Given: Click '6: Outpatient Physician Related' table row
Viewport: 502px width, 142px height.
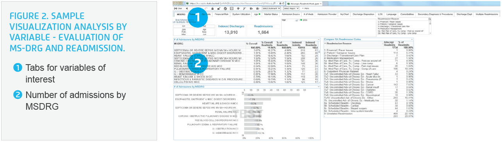Looking at the screenshot, I should pyautogui.click(x=369, y=71).
